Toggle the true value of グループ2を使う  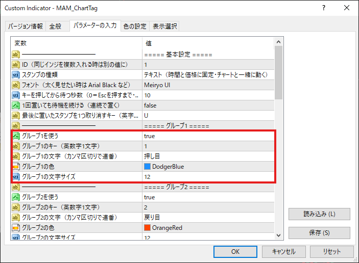(x=208, y=197)
